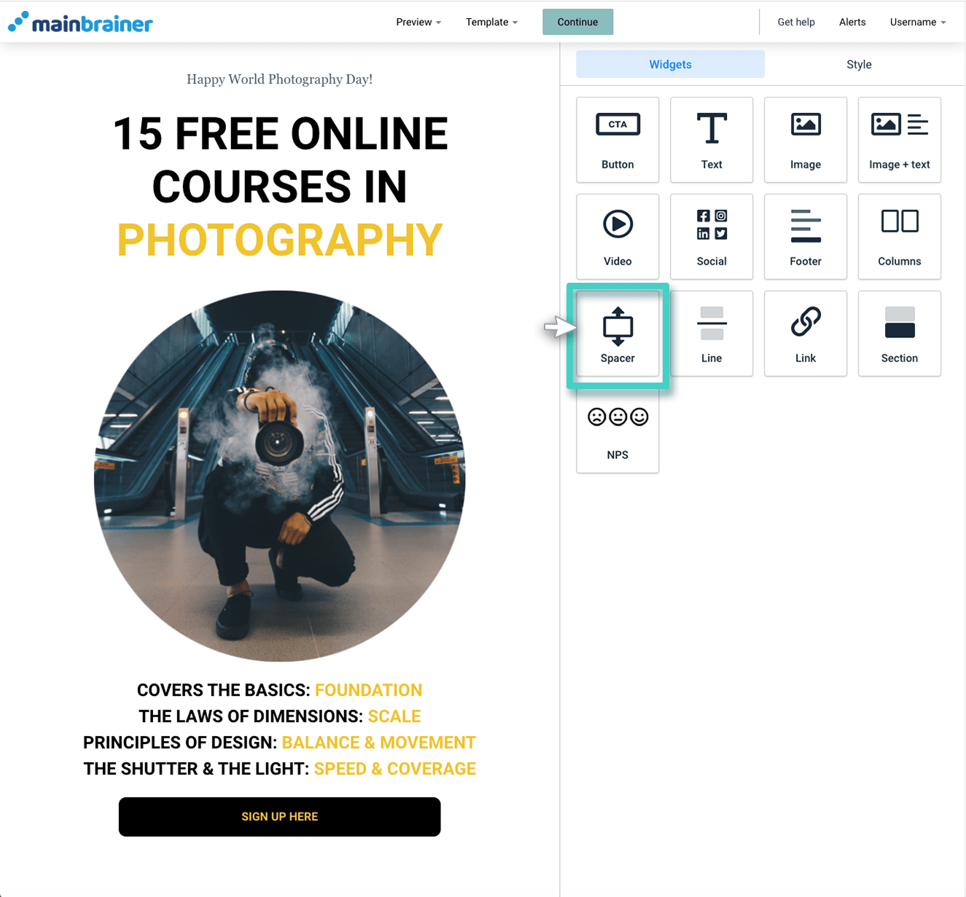This screenshot has height=897, width=966.
Task: Add a Link widget
Action: click(x=805, y=334)
